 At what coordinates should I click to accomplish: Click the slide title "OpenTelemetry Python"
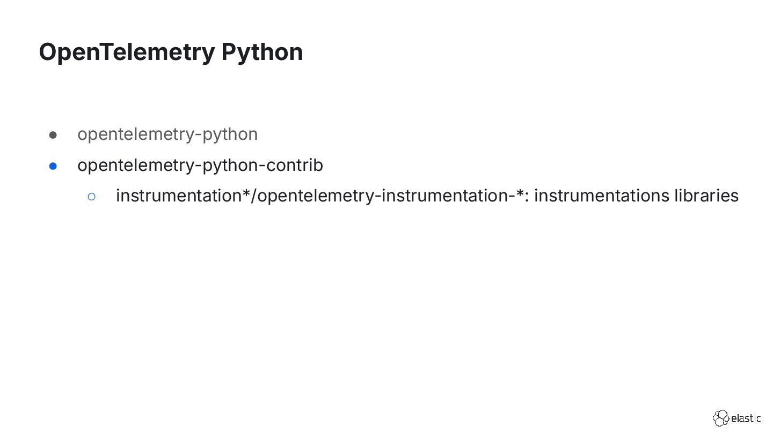[171, 53]
